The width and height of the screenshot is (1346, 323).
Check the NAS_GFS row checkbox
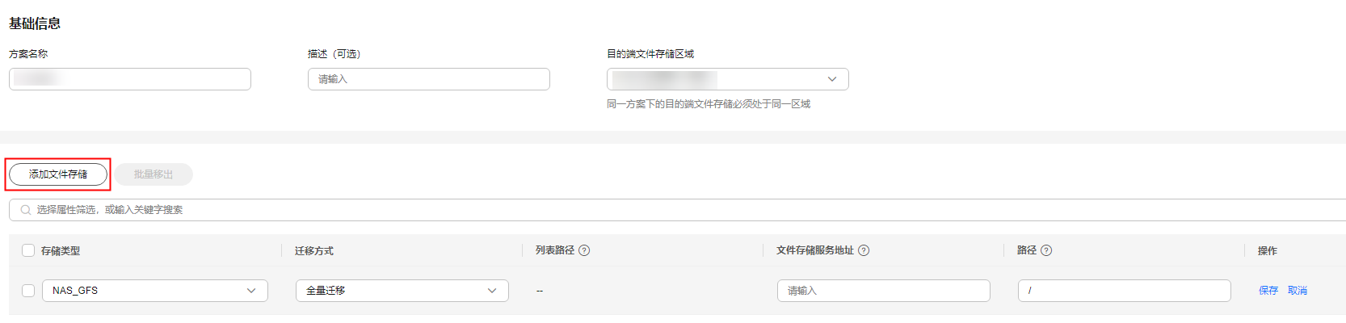click(x=28, y=291)
